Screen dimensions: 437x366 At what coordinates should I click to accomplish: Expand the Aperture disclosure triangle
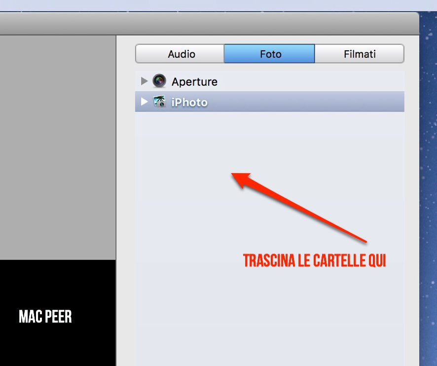[144, 81]
